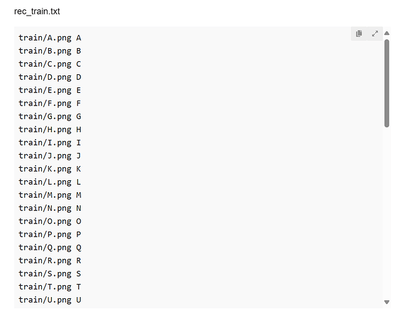Click the train/Q.png line
The image size is (407, 312).
pos(50,247)
